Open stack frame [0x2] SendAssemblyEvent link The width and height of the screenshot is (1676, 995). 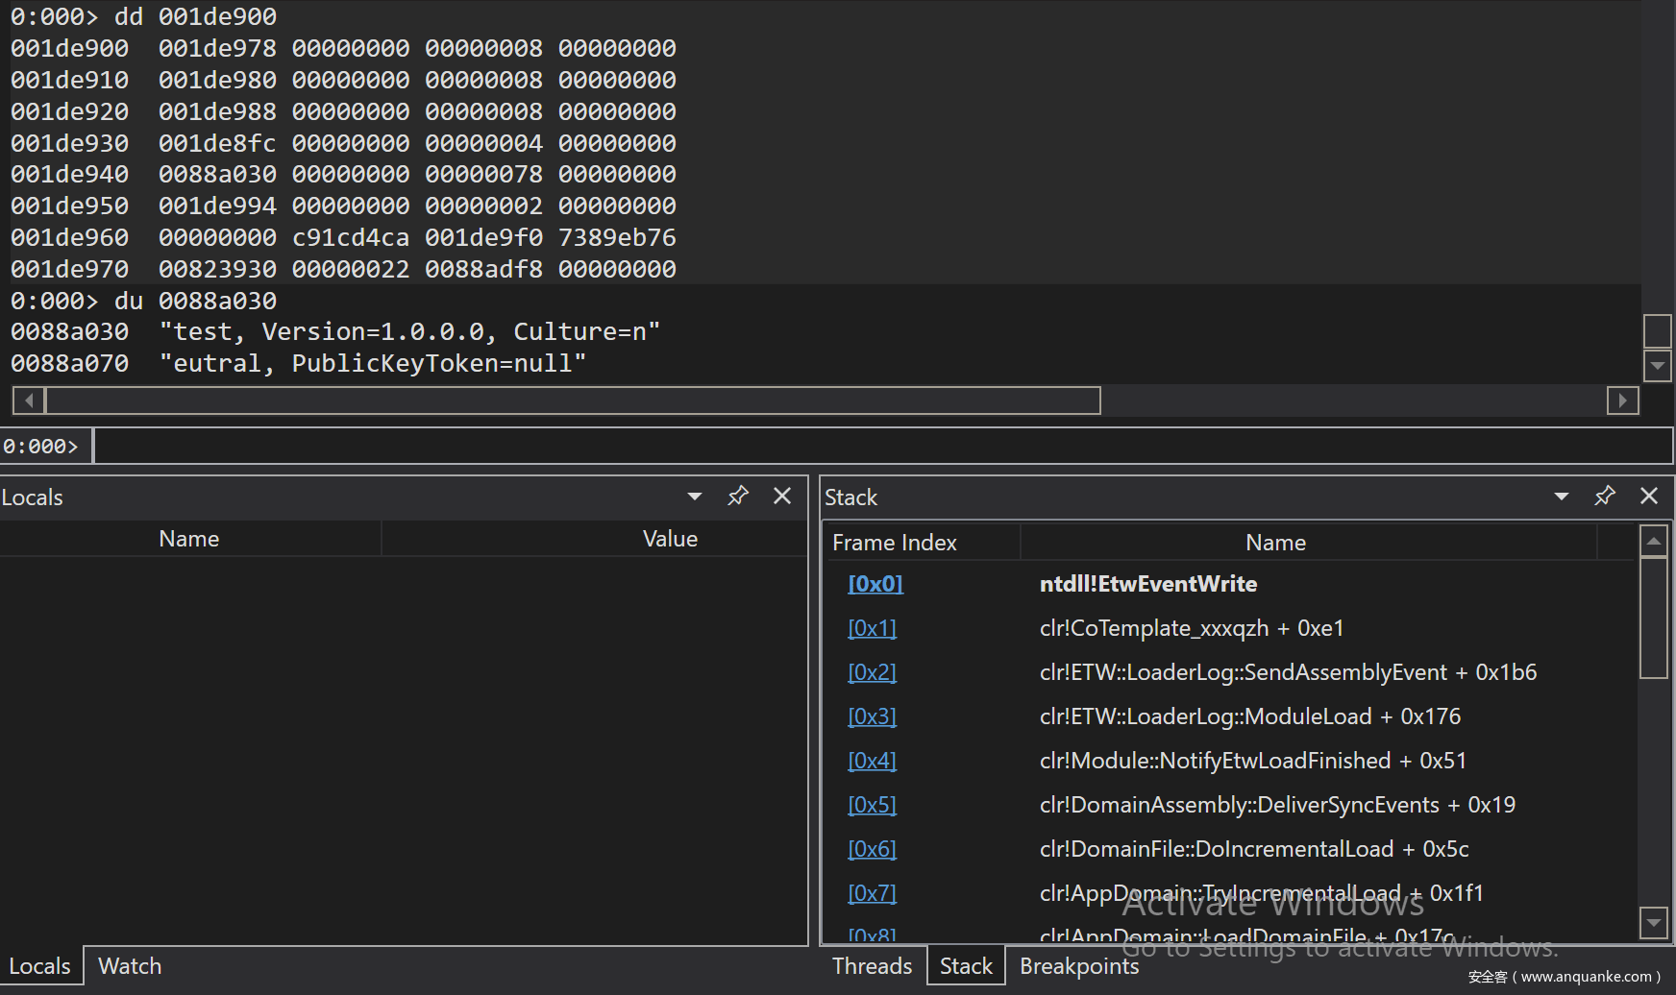pyautogui.click(x=872, y=672)
